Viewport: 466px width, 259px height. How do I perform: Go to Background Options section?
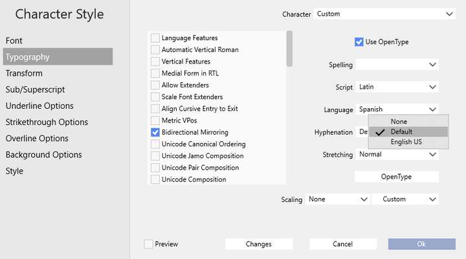[x=43, y=155]
